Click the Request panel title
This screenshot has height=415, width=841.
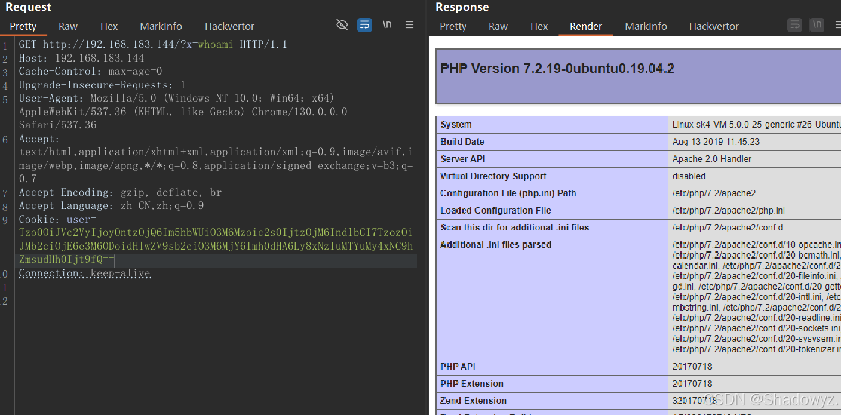pos(29,7)
